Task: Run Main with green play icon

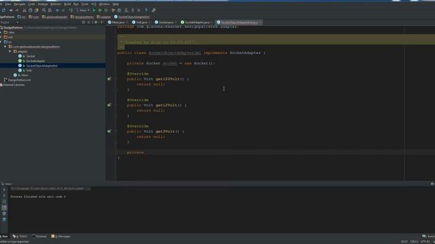Action: (x=94, y=10)
